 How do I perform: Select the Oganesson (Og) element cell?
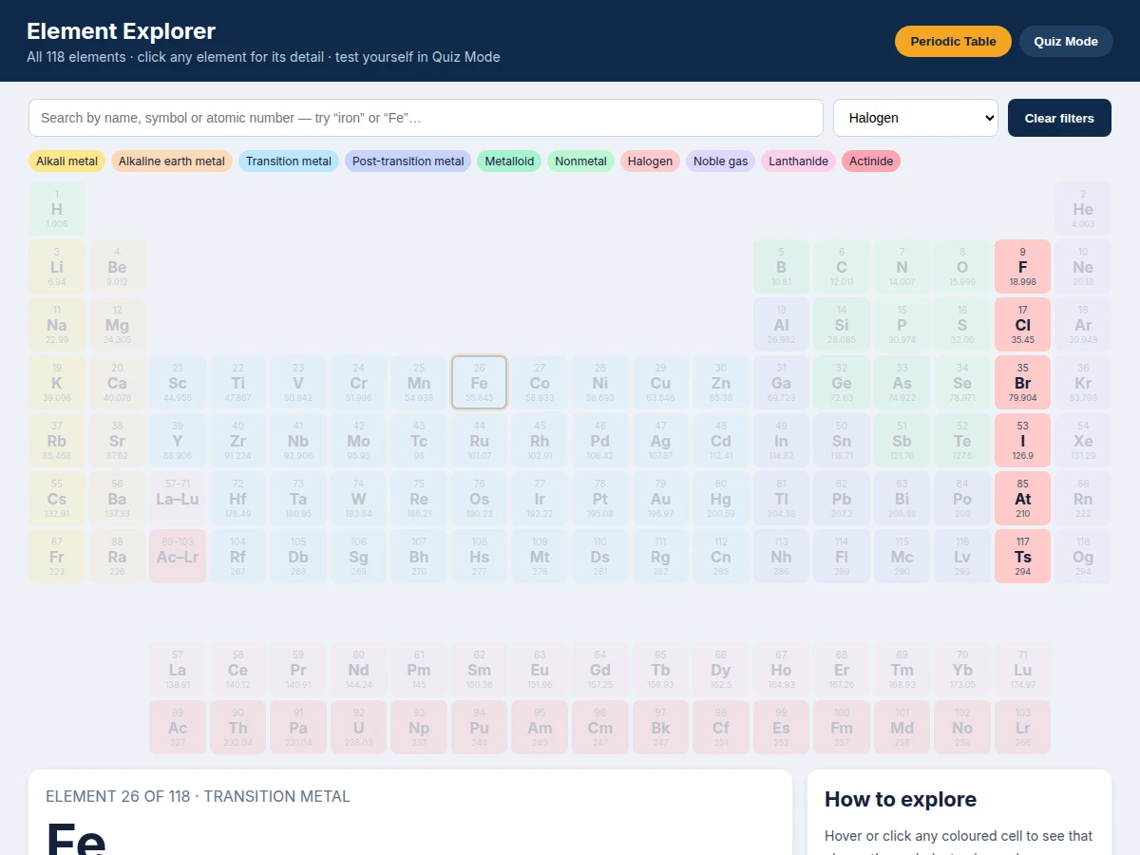coord(1083,557)
